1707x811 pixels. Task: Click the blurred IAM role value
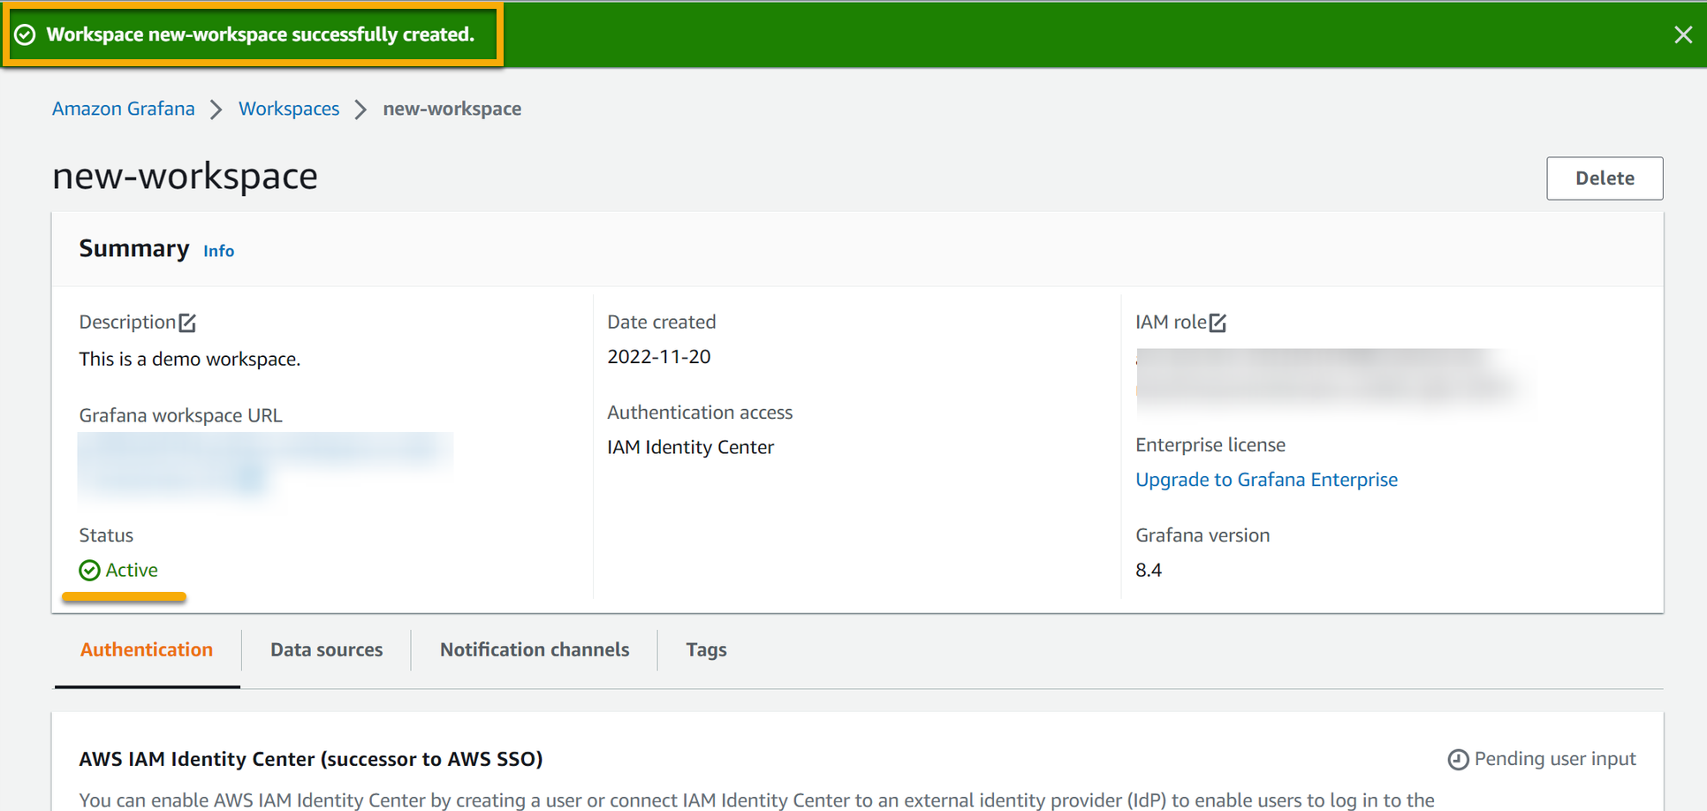[x=1330, y=378]
